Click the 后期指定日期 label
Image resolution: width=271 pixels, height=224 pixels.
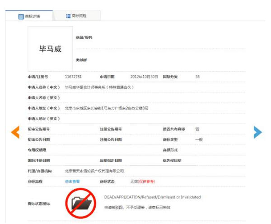click(x=111, y=160)
